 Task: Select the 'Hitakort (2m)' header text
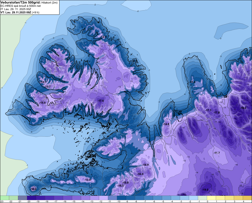[49, 3]
